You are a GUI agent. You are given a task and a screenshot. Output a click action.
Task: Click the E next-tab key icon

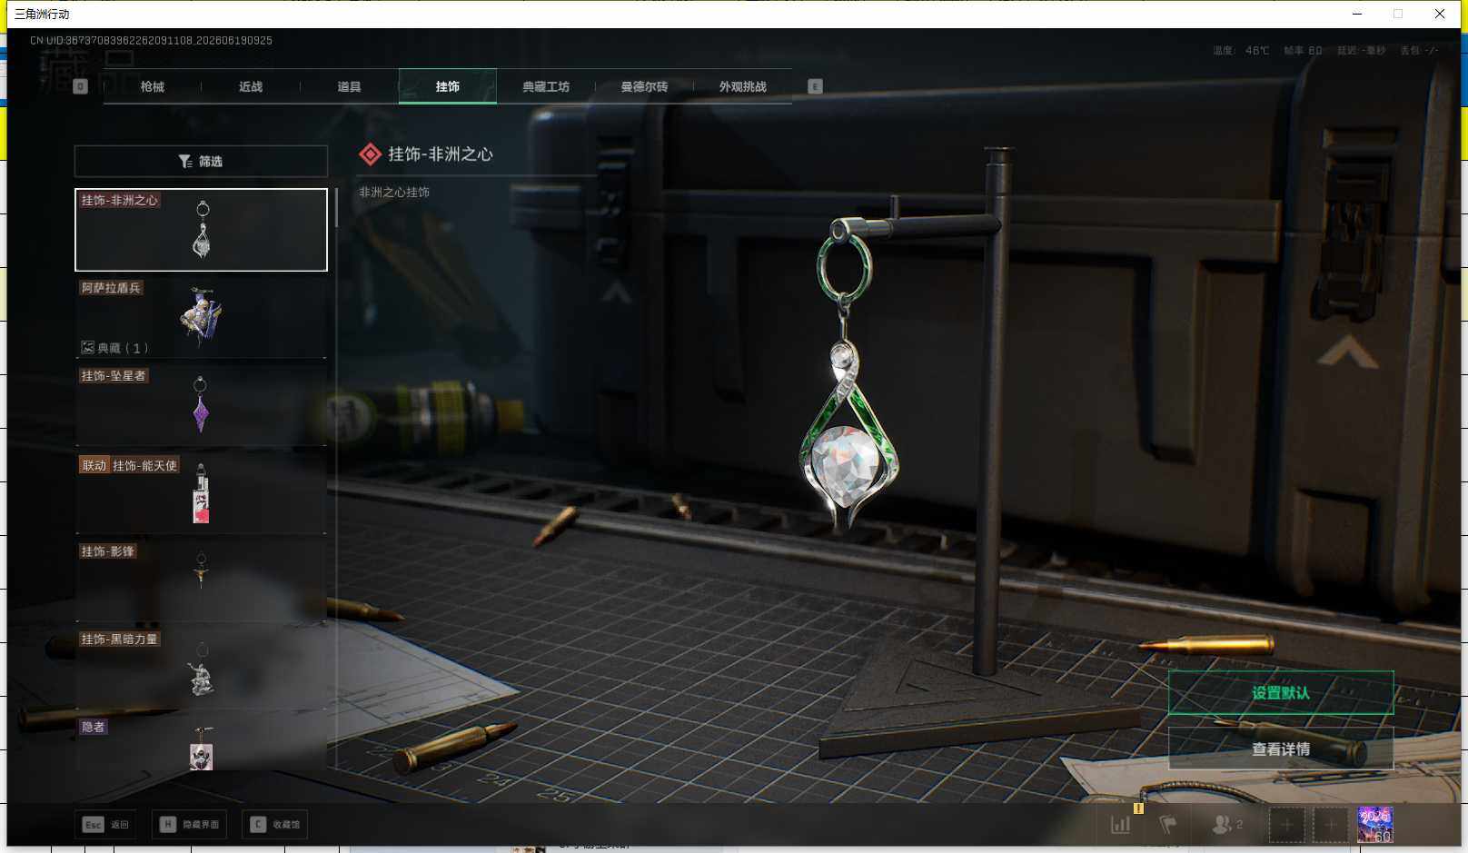point(815,86)
